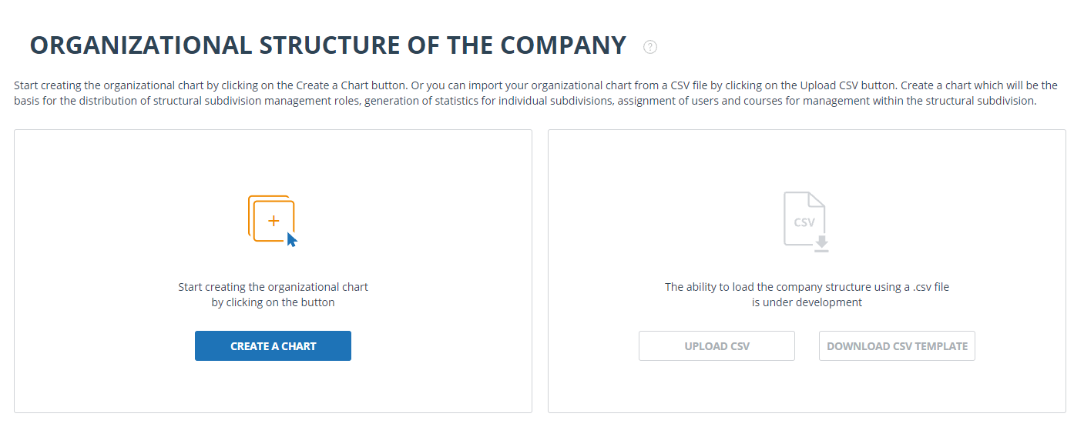Click 'Start creating the organizational chart' card text
Screen dimensions: 1084x427
[x=273, y=287]
